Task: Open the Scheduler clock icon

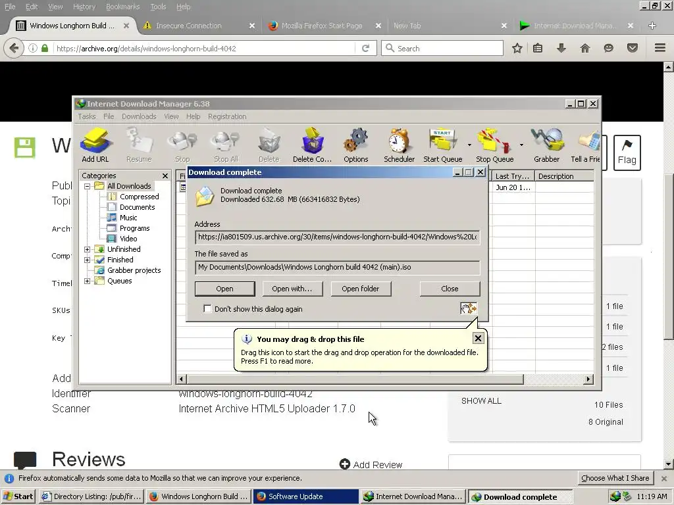Action: pos(399,145)
